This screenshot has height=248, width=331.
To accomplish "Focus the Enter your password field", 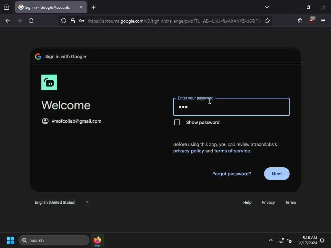I will (x=231, y=107).
